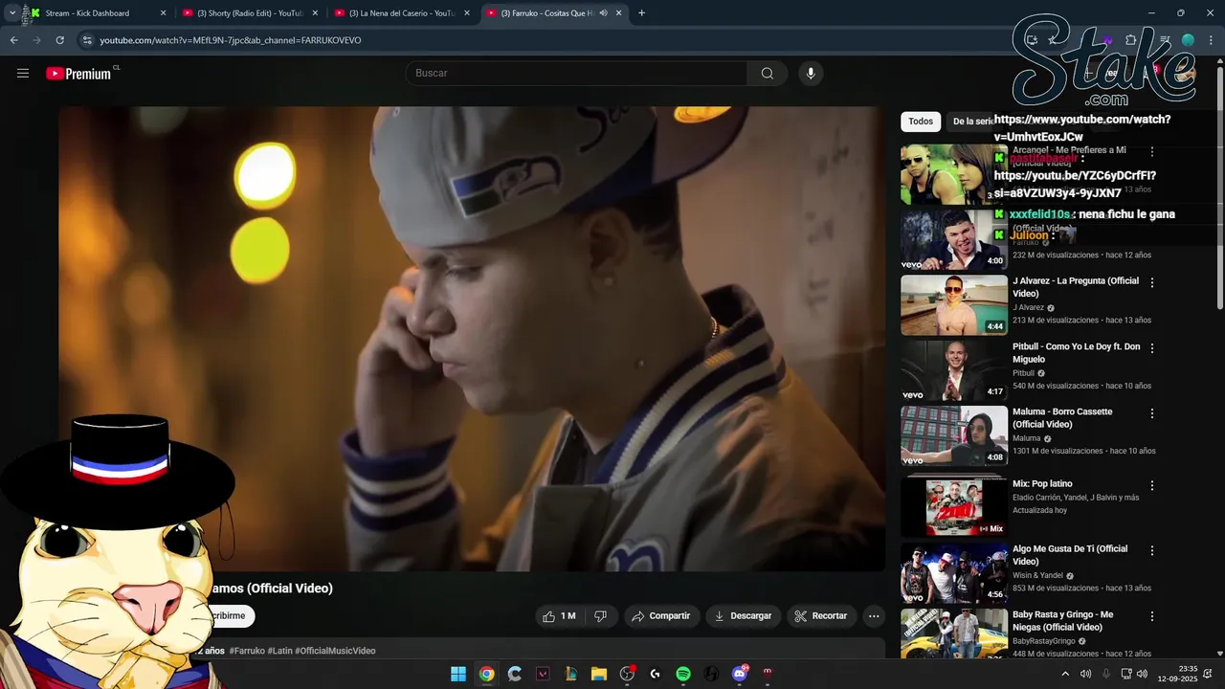Screen dimensions: 1225x689
Task: Open options menu for Algo Me Gusta
Action: click(x=1152, y=550)
